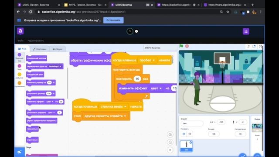Screen dimensions: 279x157
Task: Edit the sprite size field showing 100
Action: 214,134
